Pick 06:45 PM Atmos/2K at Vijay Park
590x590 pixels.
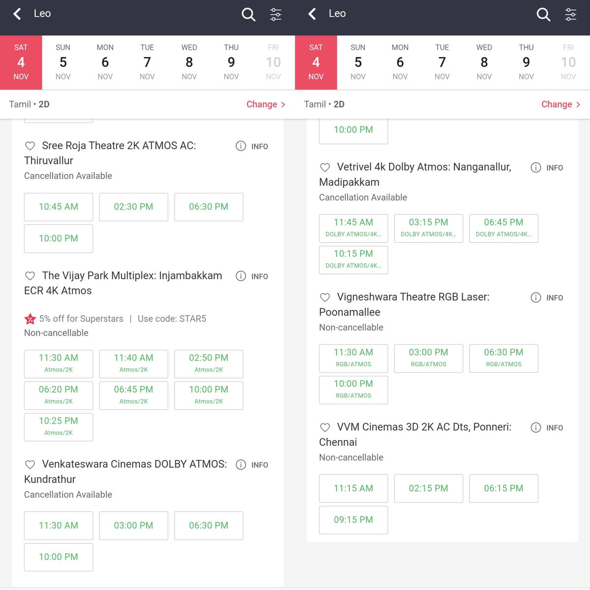click(134, 395)
